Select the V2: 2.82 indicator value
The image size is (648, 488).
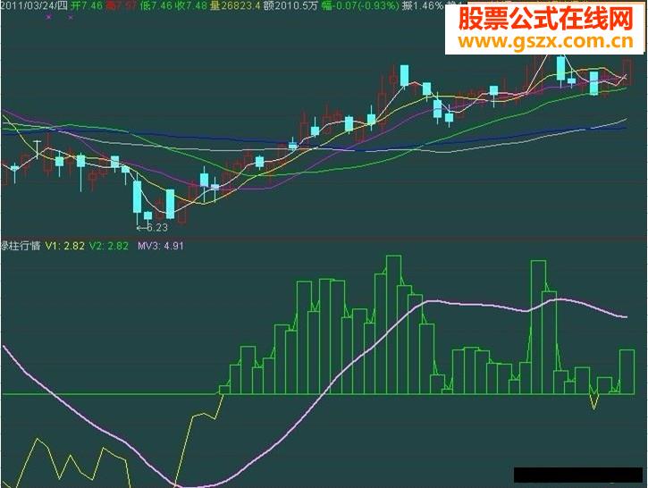109,246
